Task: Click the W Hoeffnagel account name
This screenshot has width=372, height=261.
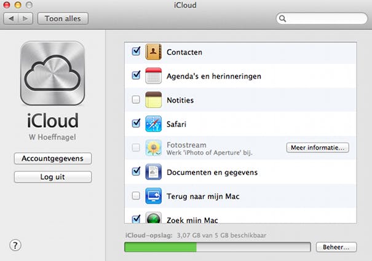Action: [x=52, y=137]
